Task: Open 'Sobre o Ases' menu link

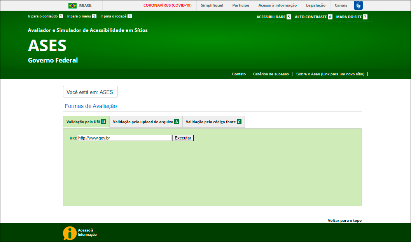Action: (330, 74)
